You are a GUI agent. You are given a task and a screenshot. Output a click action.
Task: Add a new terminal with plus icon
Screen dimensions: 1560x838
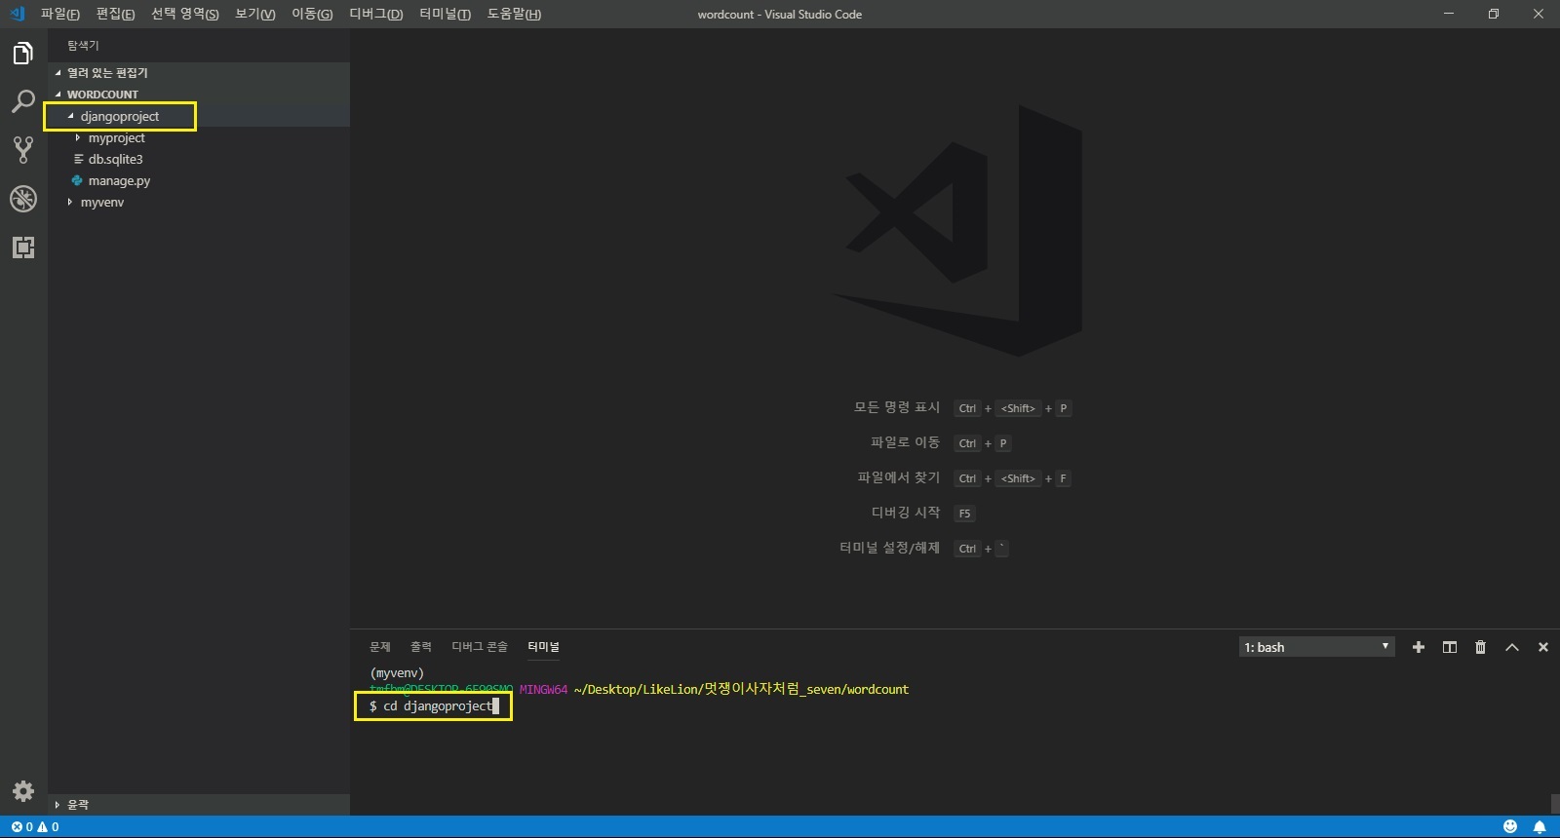point(1419,647)
